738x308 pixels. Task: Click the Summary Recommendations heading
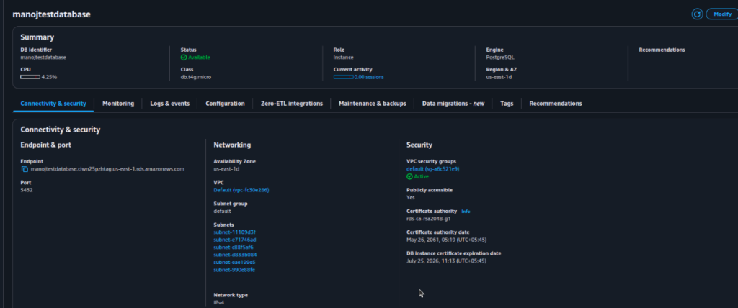pos(662,50)
